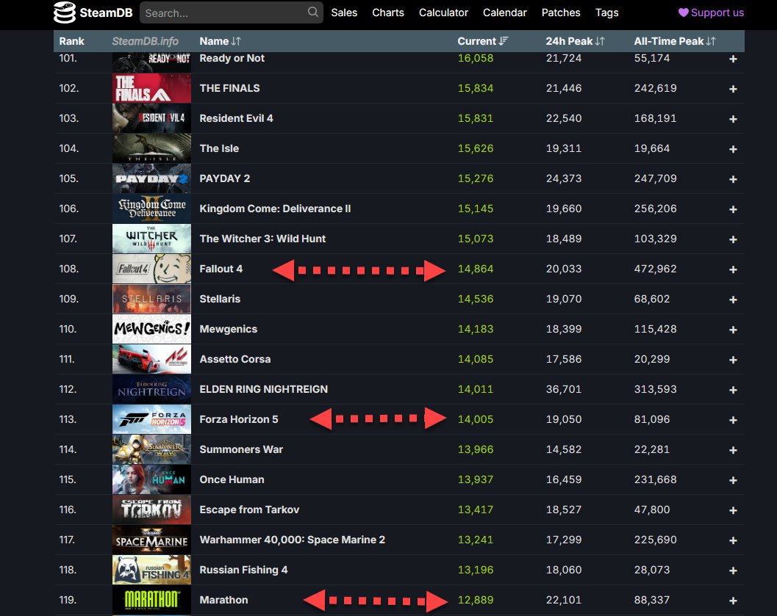The image size is (777, 616).
Task: Click plus icon for Russian Fishing 4
Action: [733, 571]
